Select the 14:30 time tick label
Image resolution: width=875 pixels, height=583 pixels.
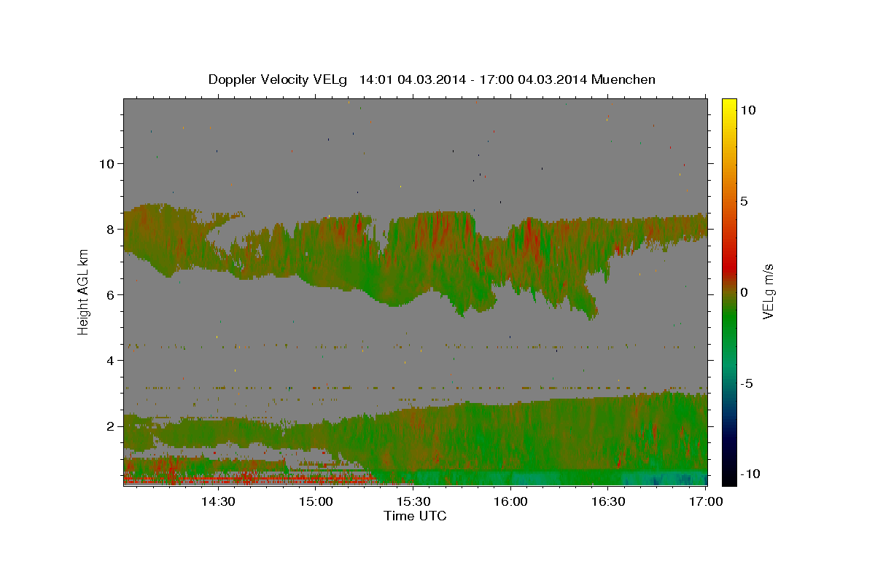pyautogui.click(x=217, y=501)
